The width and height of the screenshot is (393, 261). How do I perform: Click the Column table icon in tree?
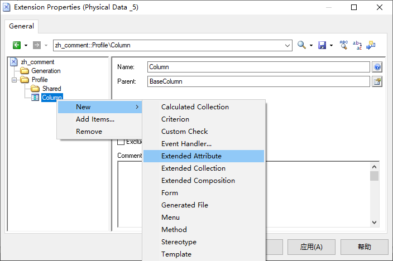pyautogui.click(x=35, y=98)
